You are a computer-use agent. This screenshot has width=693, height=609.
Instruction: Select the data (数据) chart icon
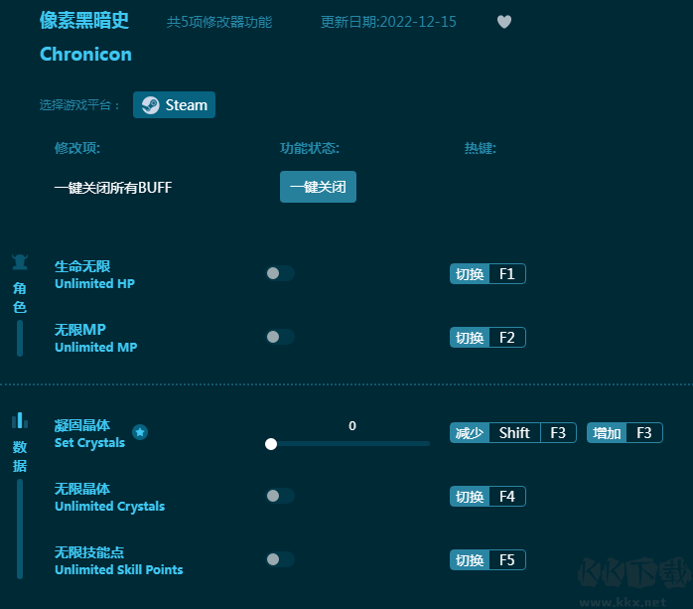click(x=19, y=420)
